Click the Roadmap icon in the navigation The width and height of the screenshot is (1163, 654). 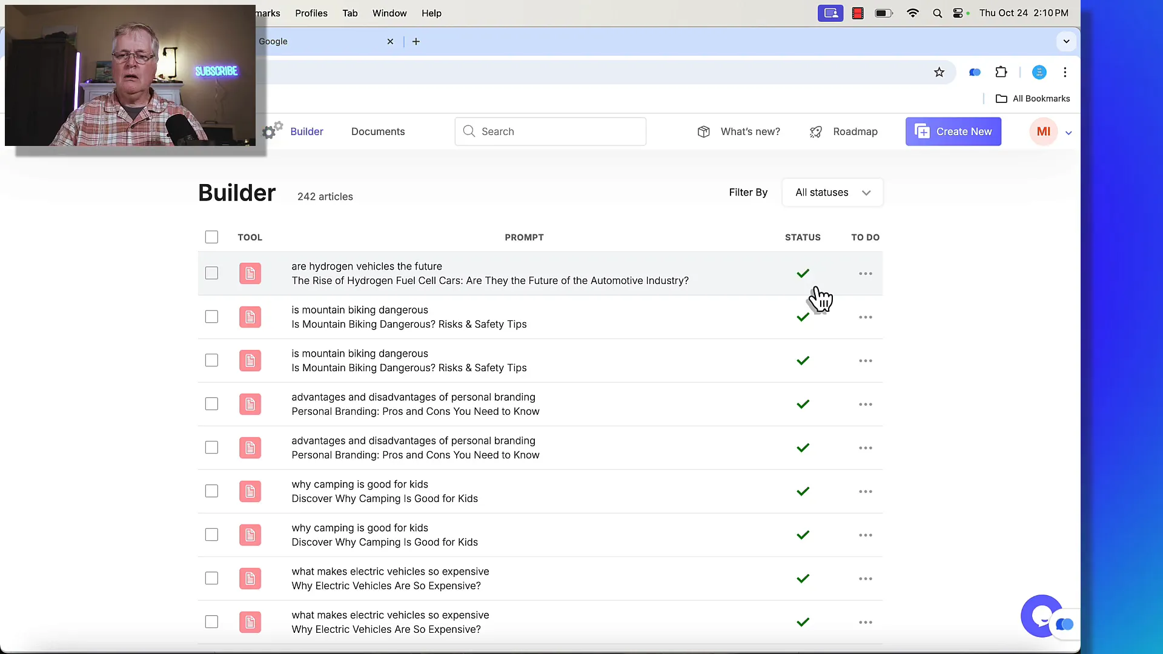point(817,131)
